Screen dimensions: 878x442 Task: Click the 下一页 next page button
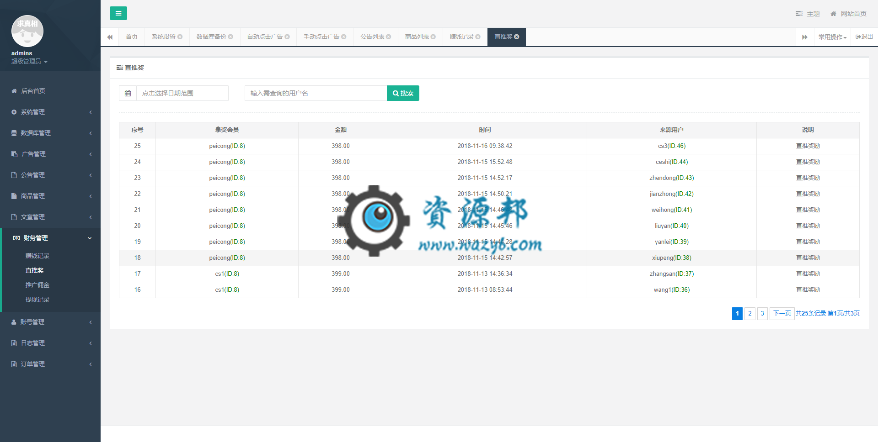782,313
